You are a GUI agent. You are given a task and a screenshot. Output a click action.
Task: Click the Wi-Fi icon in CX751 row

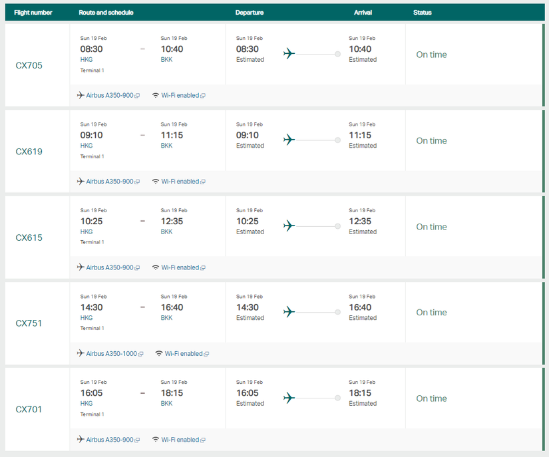159,353
